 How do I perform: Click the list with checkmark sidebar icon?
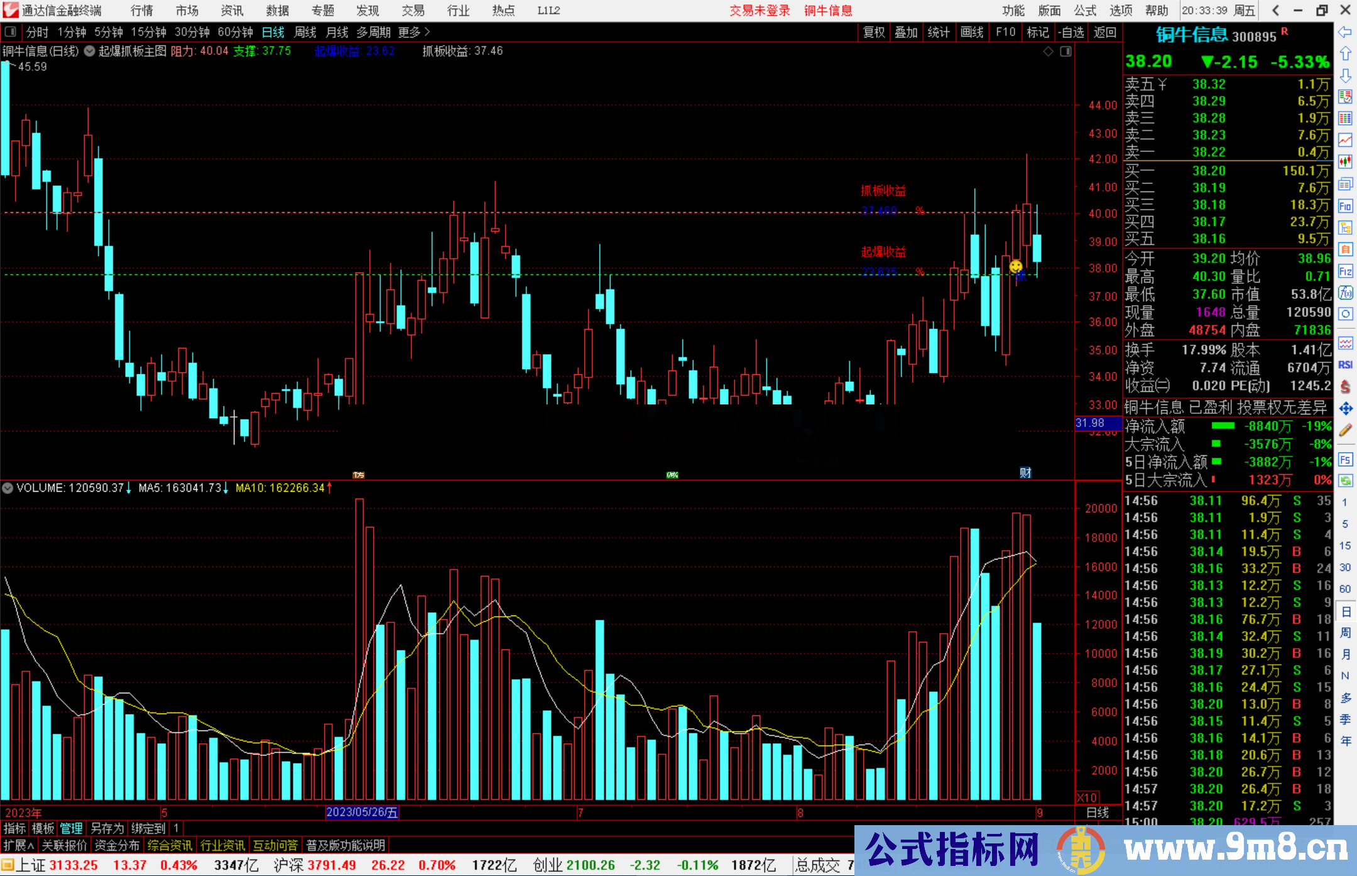[x=1345, y=97]
